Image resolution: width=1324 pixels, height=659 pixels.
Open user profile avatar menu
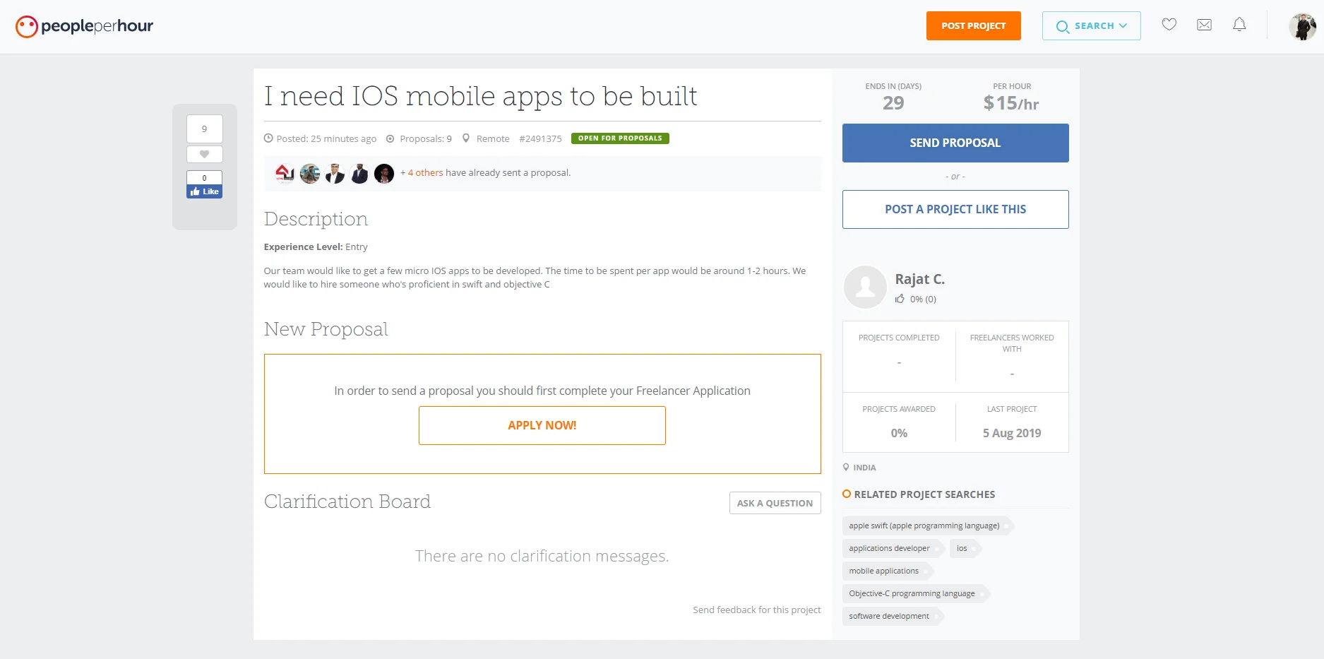click(x=1302, y=26)
